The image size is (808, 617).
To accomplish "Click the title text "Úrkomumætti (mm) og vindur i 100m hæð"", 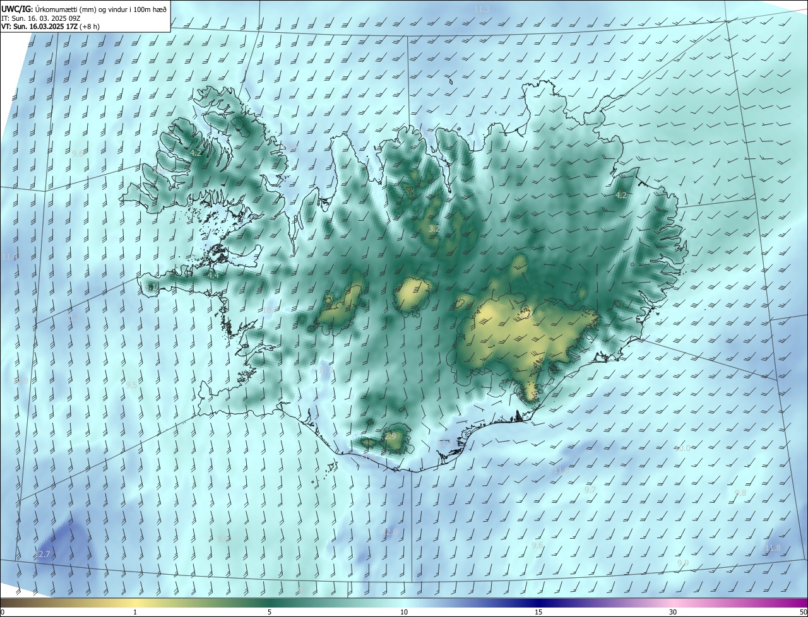I will pos(101,9).
